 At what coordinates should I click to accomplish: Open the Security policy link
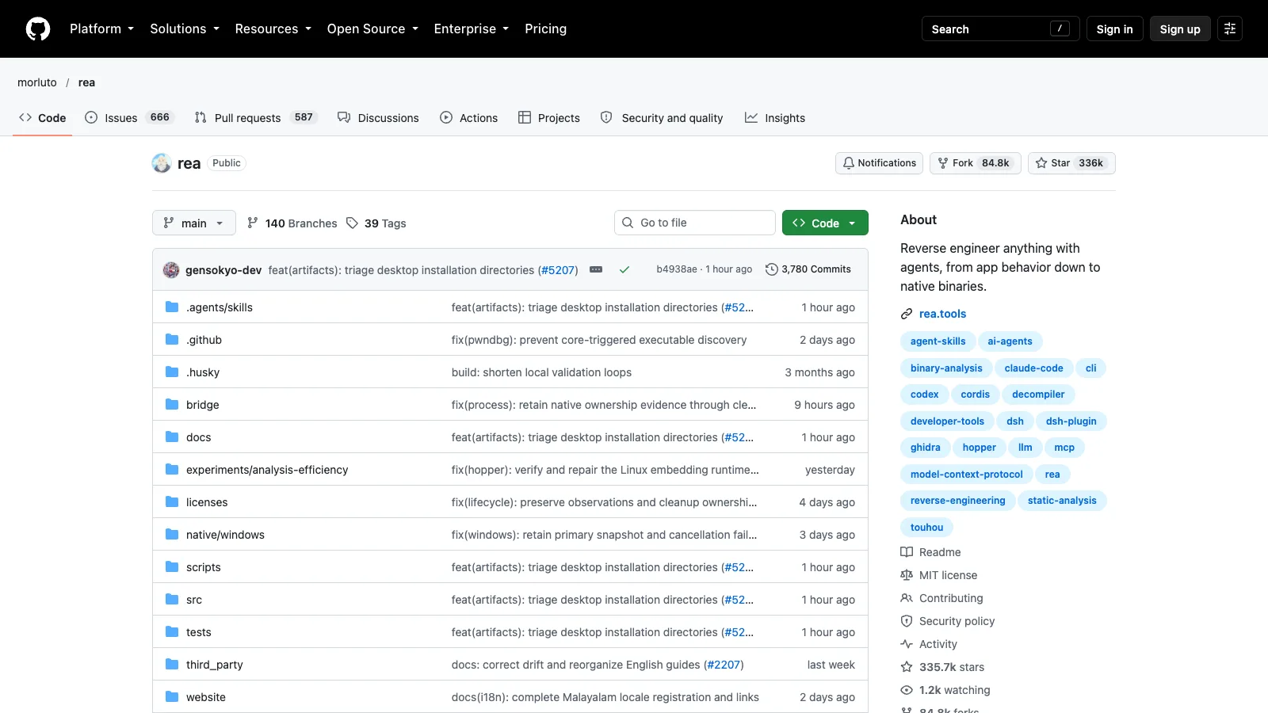(957, 621)
